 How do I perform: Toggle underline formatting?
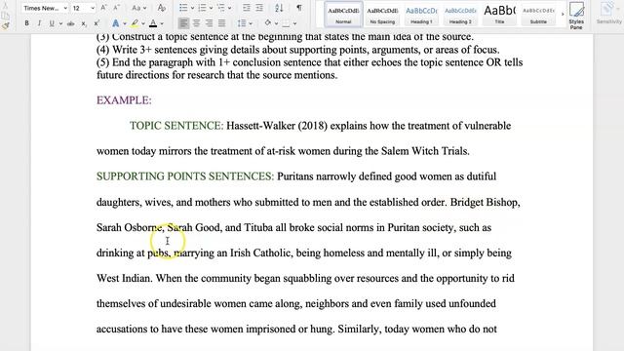(x=52, y=23)
